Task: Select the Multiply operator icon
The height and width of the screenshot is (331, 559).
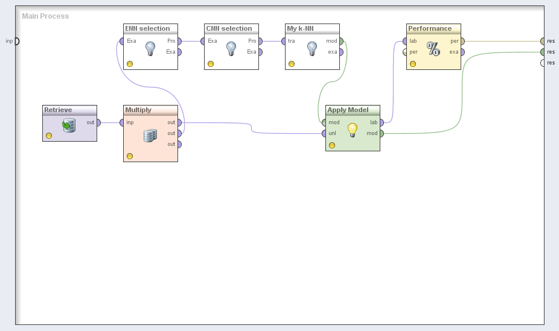Action: [x=150, y=136]
